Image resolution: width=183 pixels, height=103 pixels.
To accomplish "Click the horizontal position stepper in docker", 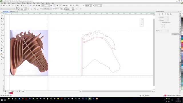I will pyautogui.click(x=168, y=17).
